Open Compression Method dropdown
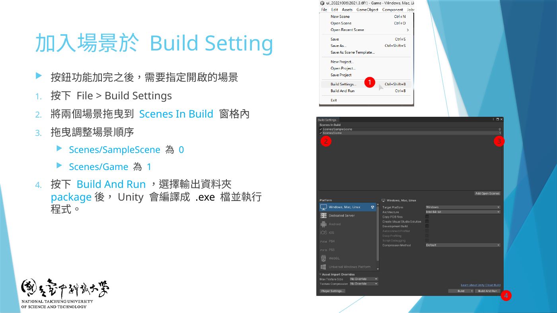This screenshot has height=313, width=557. click(463, 245)
